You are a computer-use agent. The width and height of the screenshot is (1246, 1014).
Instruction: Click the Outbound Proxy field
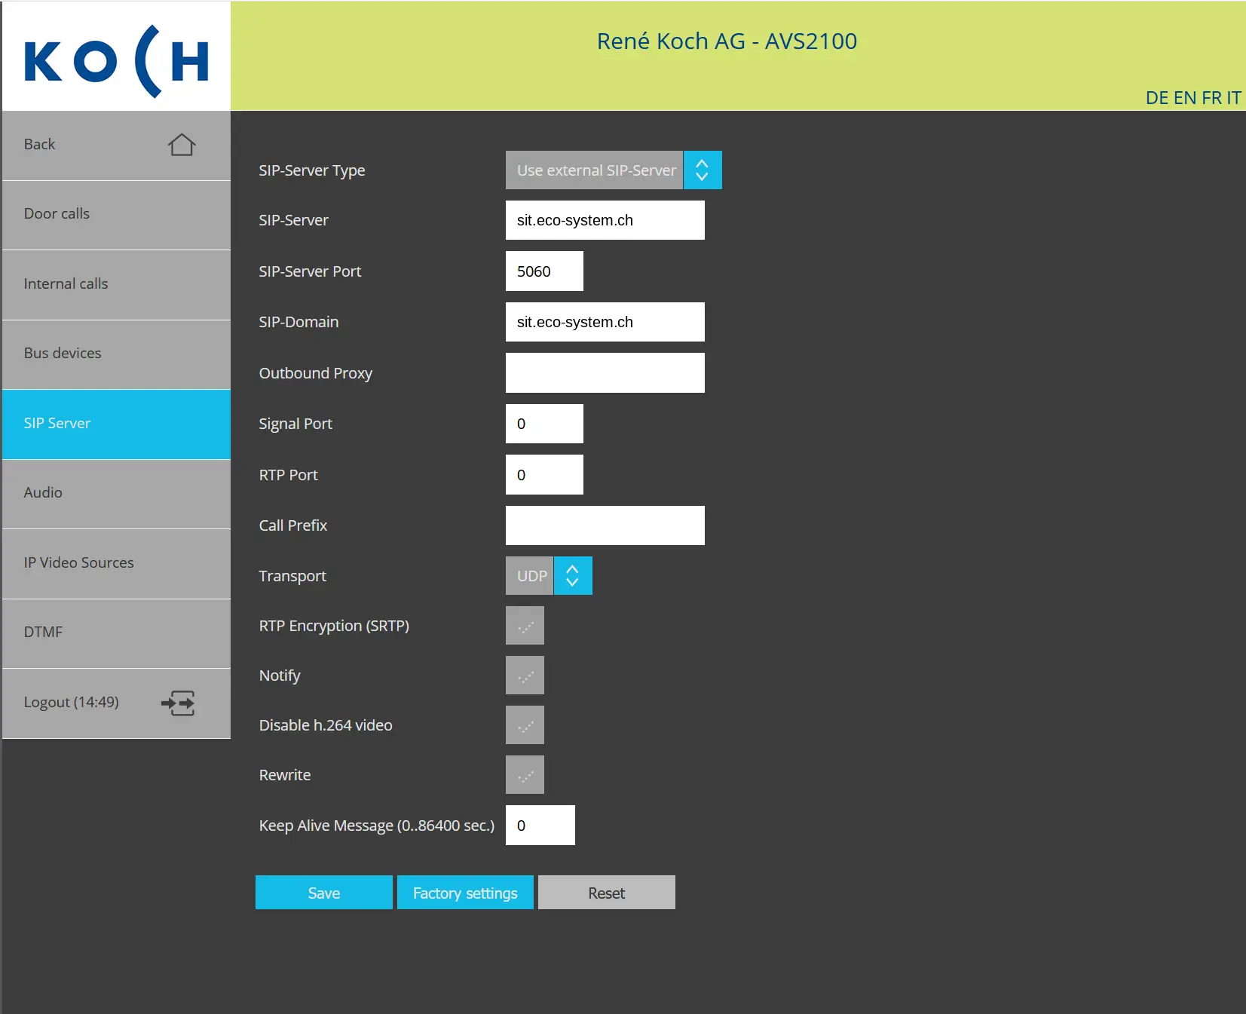[605, 373]
